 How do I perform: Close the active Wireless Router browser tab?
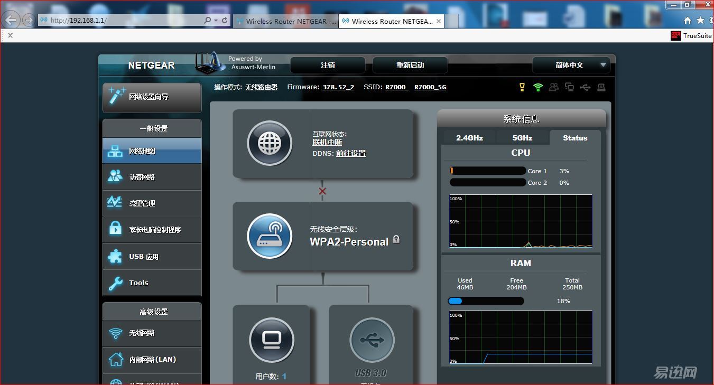pos(439,21)
